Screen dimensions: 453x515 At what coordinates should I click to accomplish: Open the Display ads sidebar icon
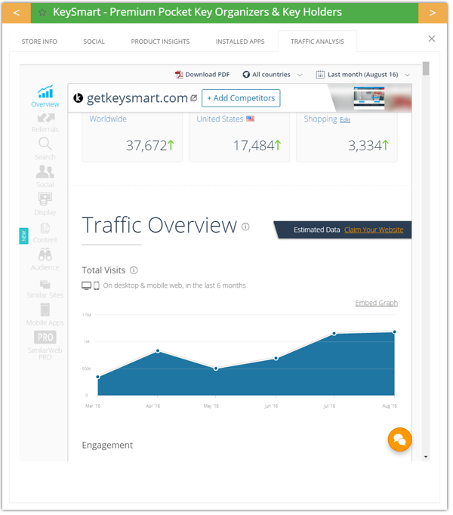[45, 199]
